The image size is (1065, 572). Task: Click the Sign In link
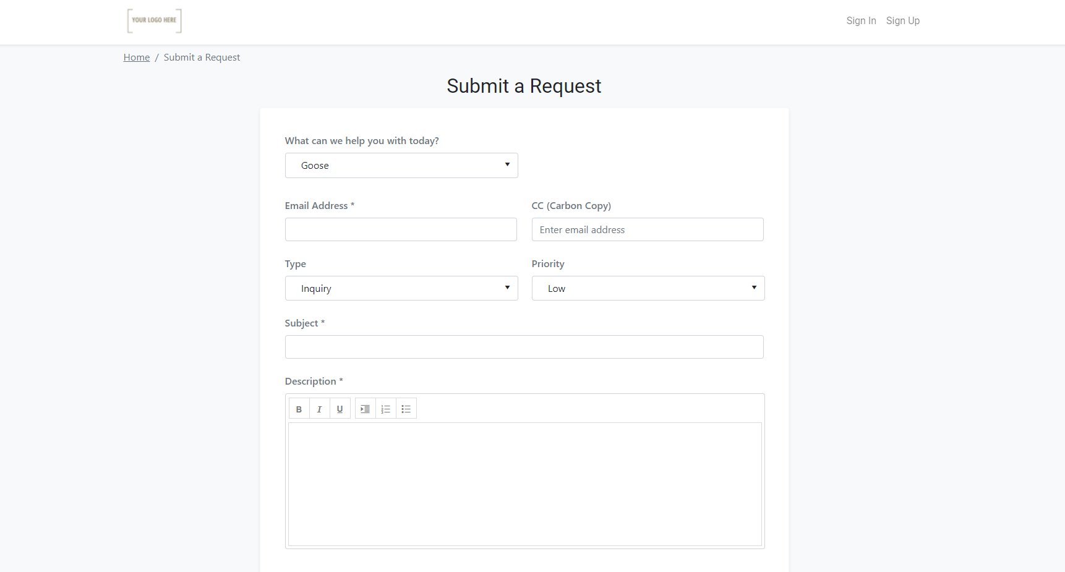click(x=861, y=20)
